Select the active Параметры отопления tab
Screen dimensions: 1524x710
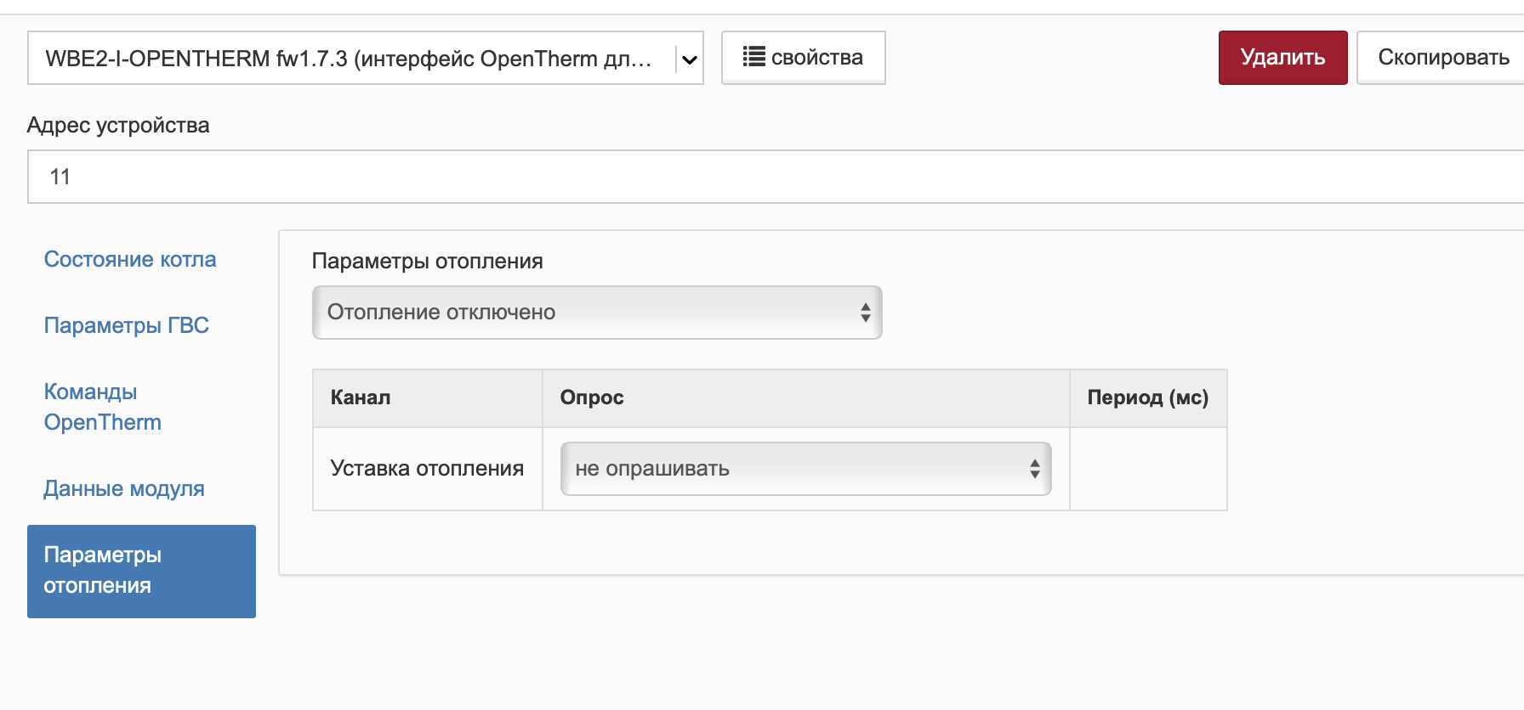[141, 571]
